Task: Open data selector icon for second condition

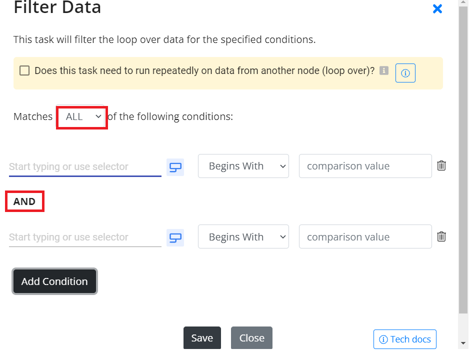Action: tap(175, 237)
